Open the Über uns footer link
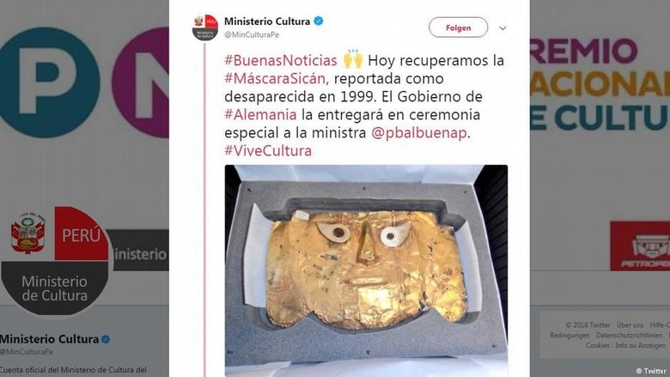 click(630, 325)
